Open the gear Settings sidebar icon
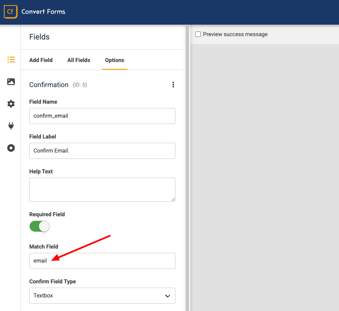The height and width of the screenshot is (311, 339). point(11,104)
